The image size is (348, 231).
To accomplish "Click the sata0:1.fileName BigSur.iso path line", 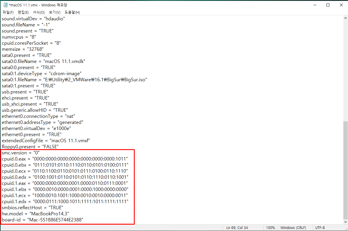I will (x=74, y=80).
